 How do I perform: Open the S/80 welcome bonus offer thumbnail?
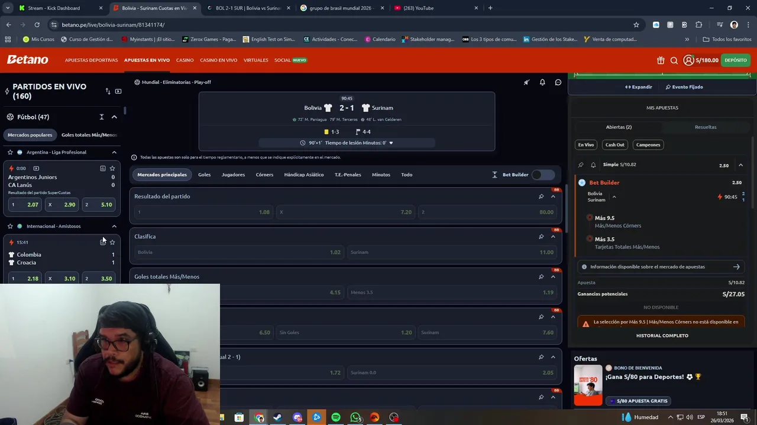click(588, 385)
